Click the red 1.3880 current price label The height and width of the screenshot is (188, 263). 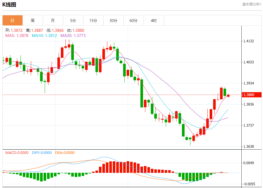[x=252, y=95]
